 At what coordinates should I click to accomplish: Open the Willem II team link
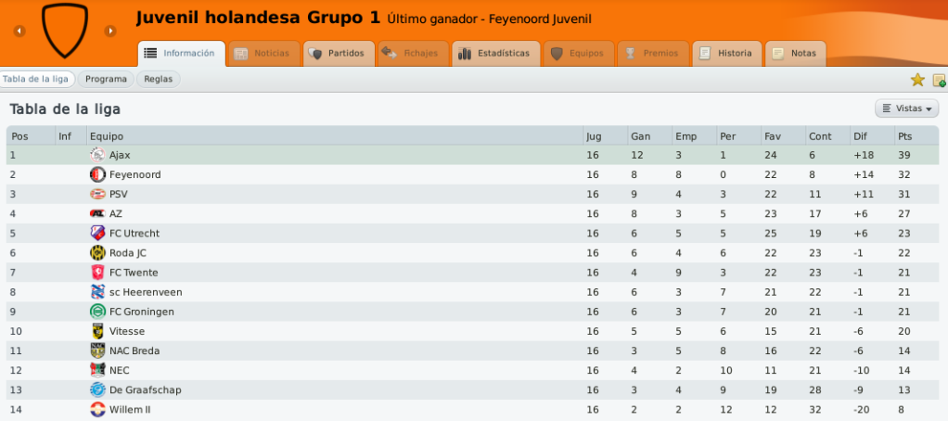coord(130,410)
